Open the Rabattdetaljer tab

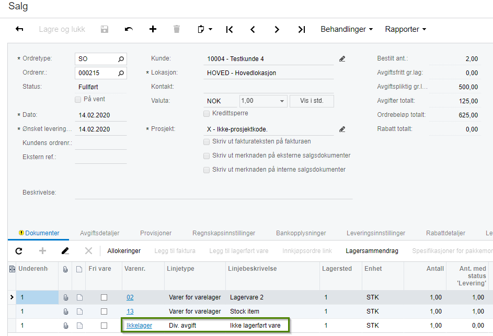tap(445, 233)
